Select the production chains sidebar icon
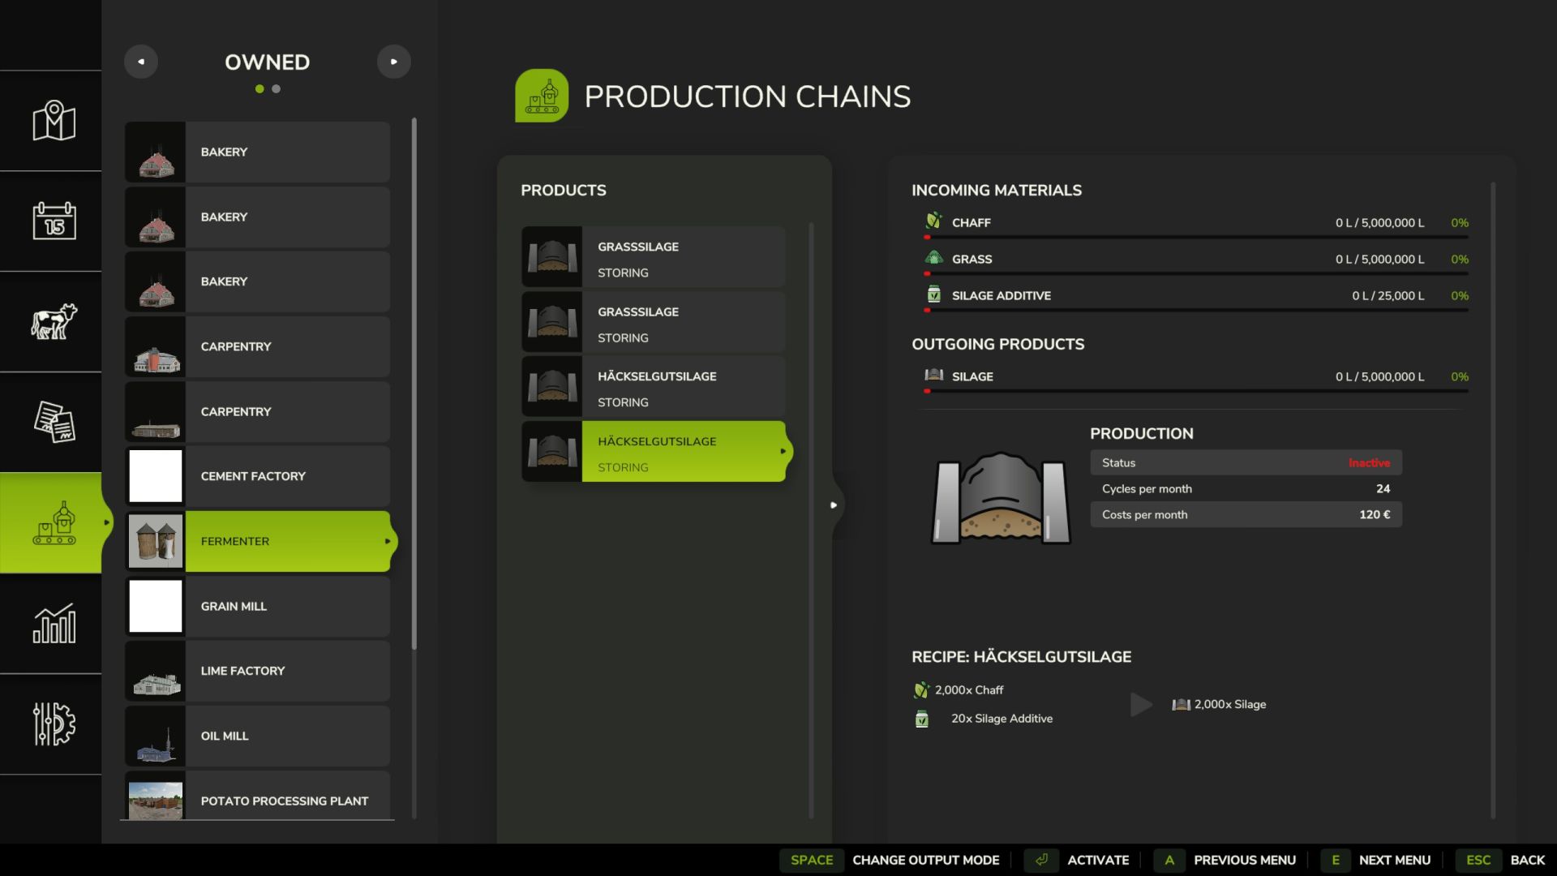 pos(54,522)
